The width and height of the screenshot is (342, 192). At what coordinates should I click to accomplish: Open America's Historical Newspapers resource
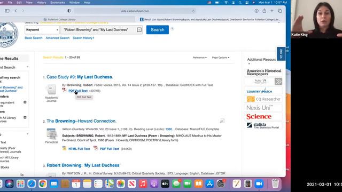pos(263,73)
